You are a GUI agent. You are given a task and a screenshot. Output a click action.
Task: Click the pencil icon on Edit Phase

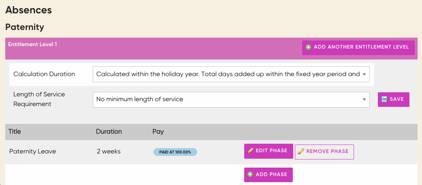click(250, 151)
